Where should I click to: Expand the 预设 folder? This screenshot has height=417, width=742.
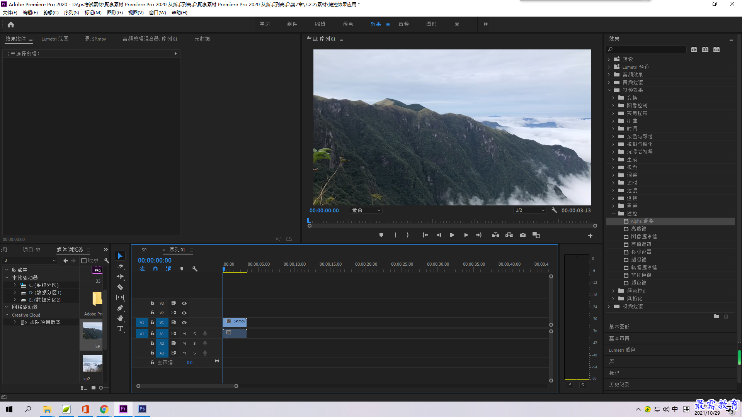pos(609,59)
